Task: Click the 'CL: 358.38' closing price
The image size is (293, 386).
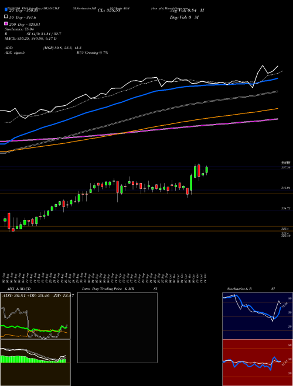Action: tap(109, 11)
